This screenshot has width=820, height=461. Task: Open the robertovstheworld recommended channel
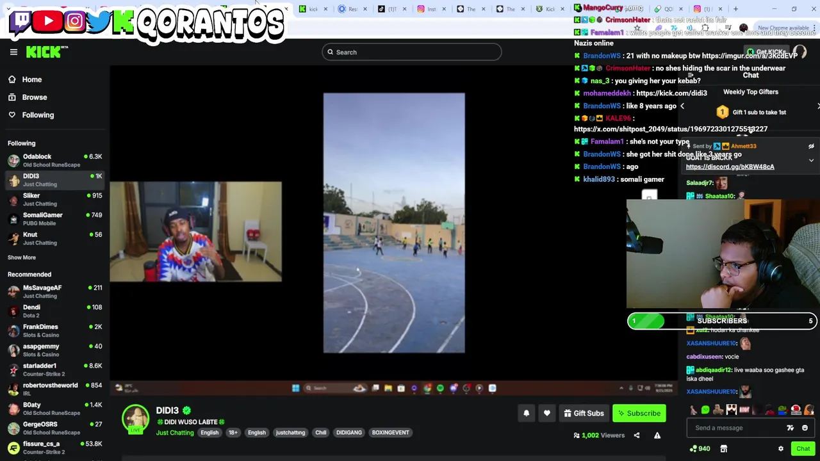pyautogui.click(x=54, y=389)
